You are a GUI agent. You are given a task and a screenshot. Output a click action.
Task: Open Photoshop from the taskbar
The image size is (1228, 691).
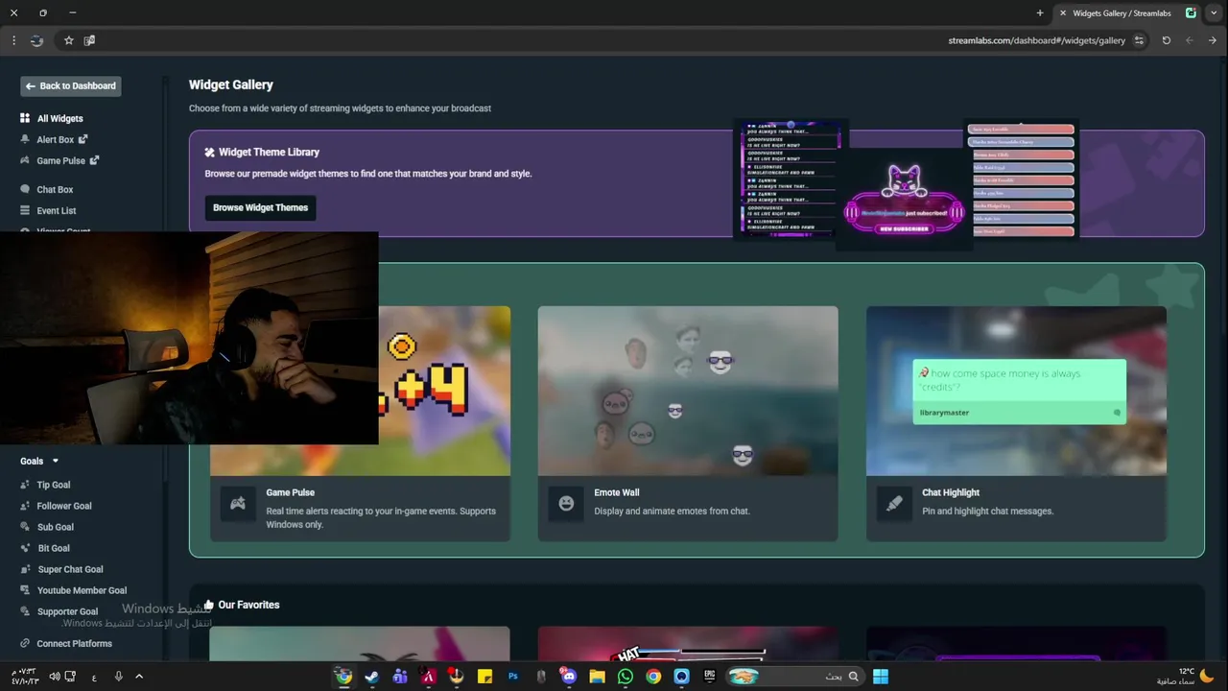click(513, 677)
